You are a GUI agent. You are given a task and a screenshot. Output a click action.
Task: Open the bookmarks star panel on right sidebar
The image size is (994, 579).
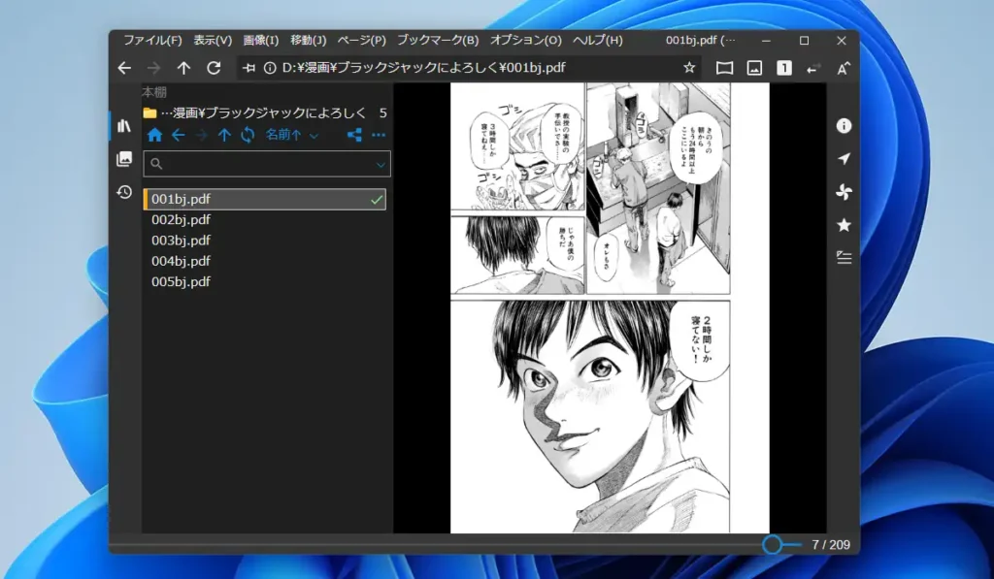click(844, 225)
